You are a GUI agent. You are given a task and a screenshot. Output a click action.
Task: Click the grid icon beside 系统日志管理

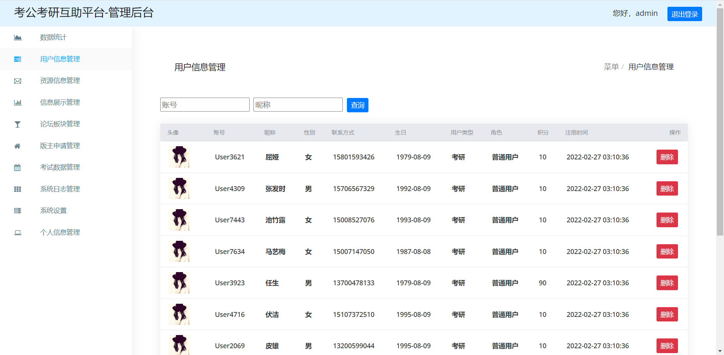[18, 189]
